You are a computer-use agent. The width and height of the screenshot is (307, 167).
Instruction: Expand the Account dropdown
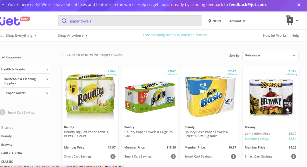(x=237, y=21)
